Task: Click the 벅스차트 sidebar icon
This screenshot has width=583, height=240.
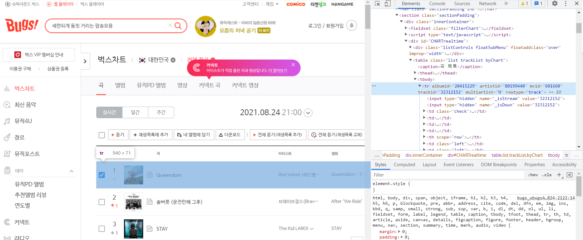Action: click(7, 89)
